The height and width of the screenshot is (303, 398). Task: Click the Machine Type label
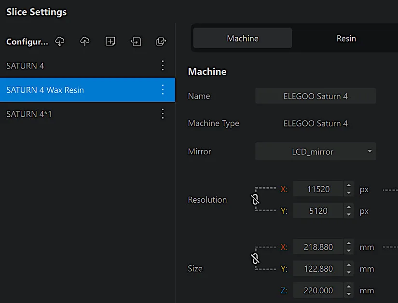click(213, 124)
